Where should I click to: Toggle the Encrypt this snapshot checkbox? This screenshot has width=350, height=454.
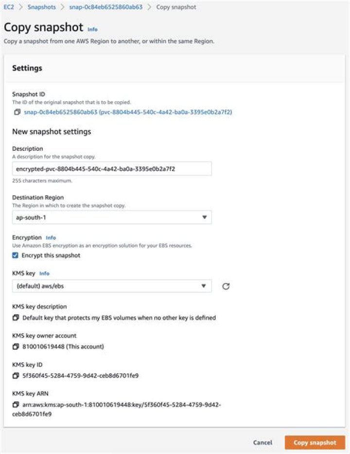click(16, 255)
